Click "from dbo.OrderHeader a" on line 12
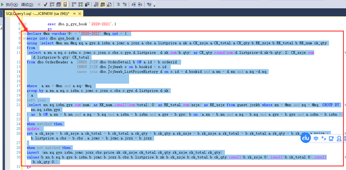The height and width of the screenshot is (170, 346). pyautogui.click(x=50, y=62)
